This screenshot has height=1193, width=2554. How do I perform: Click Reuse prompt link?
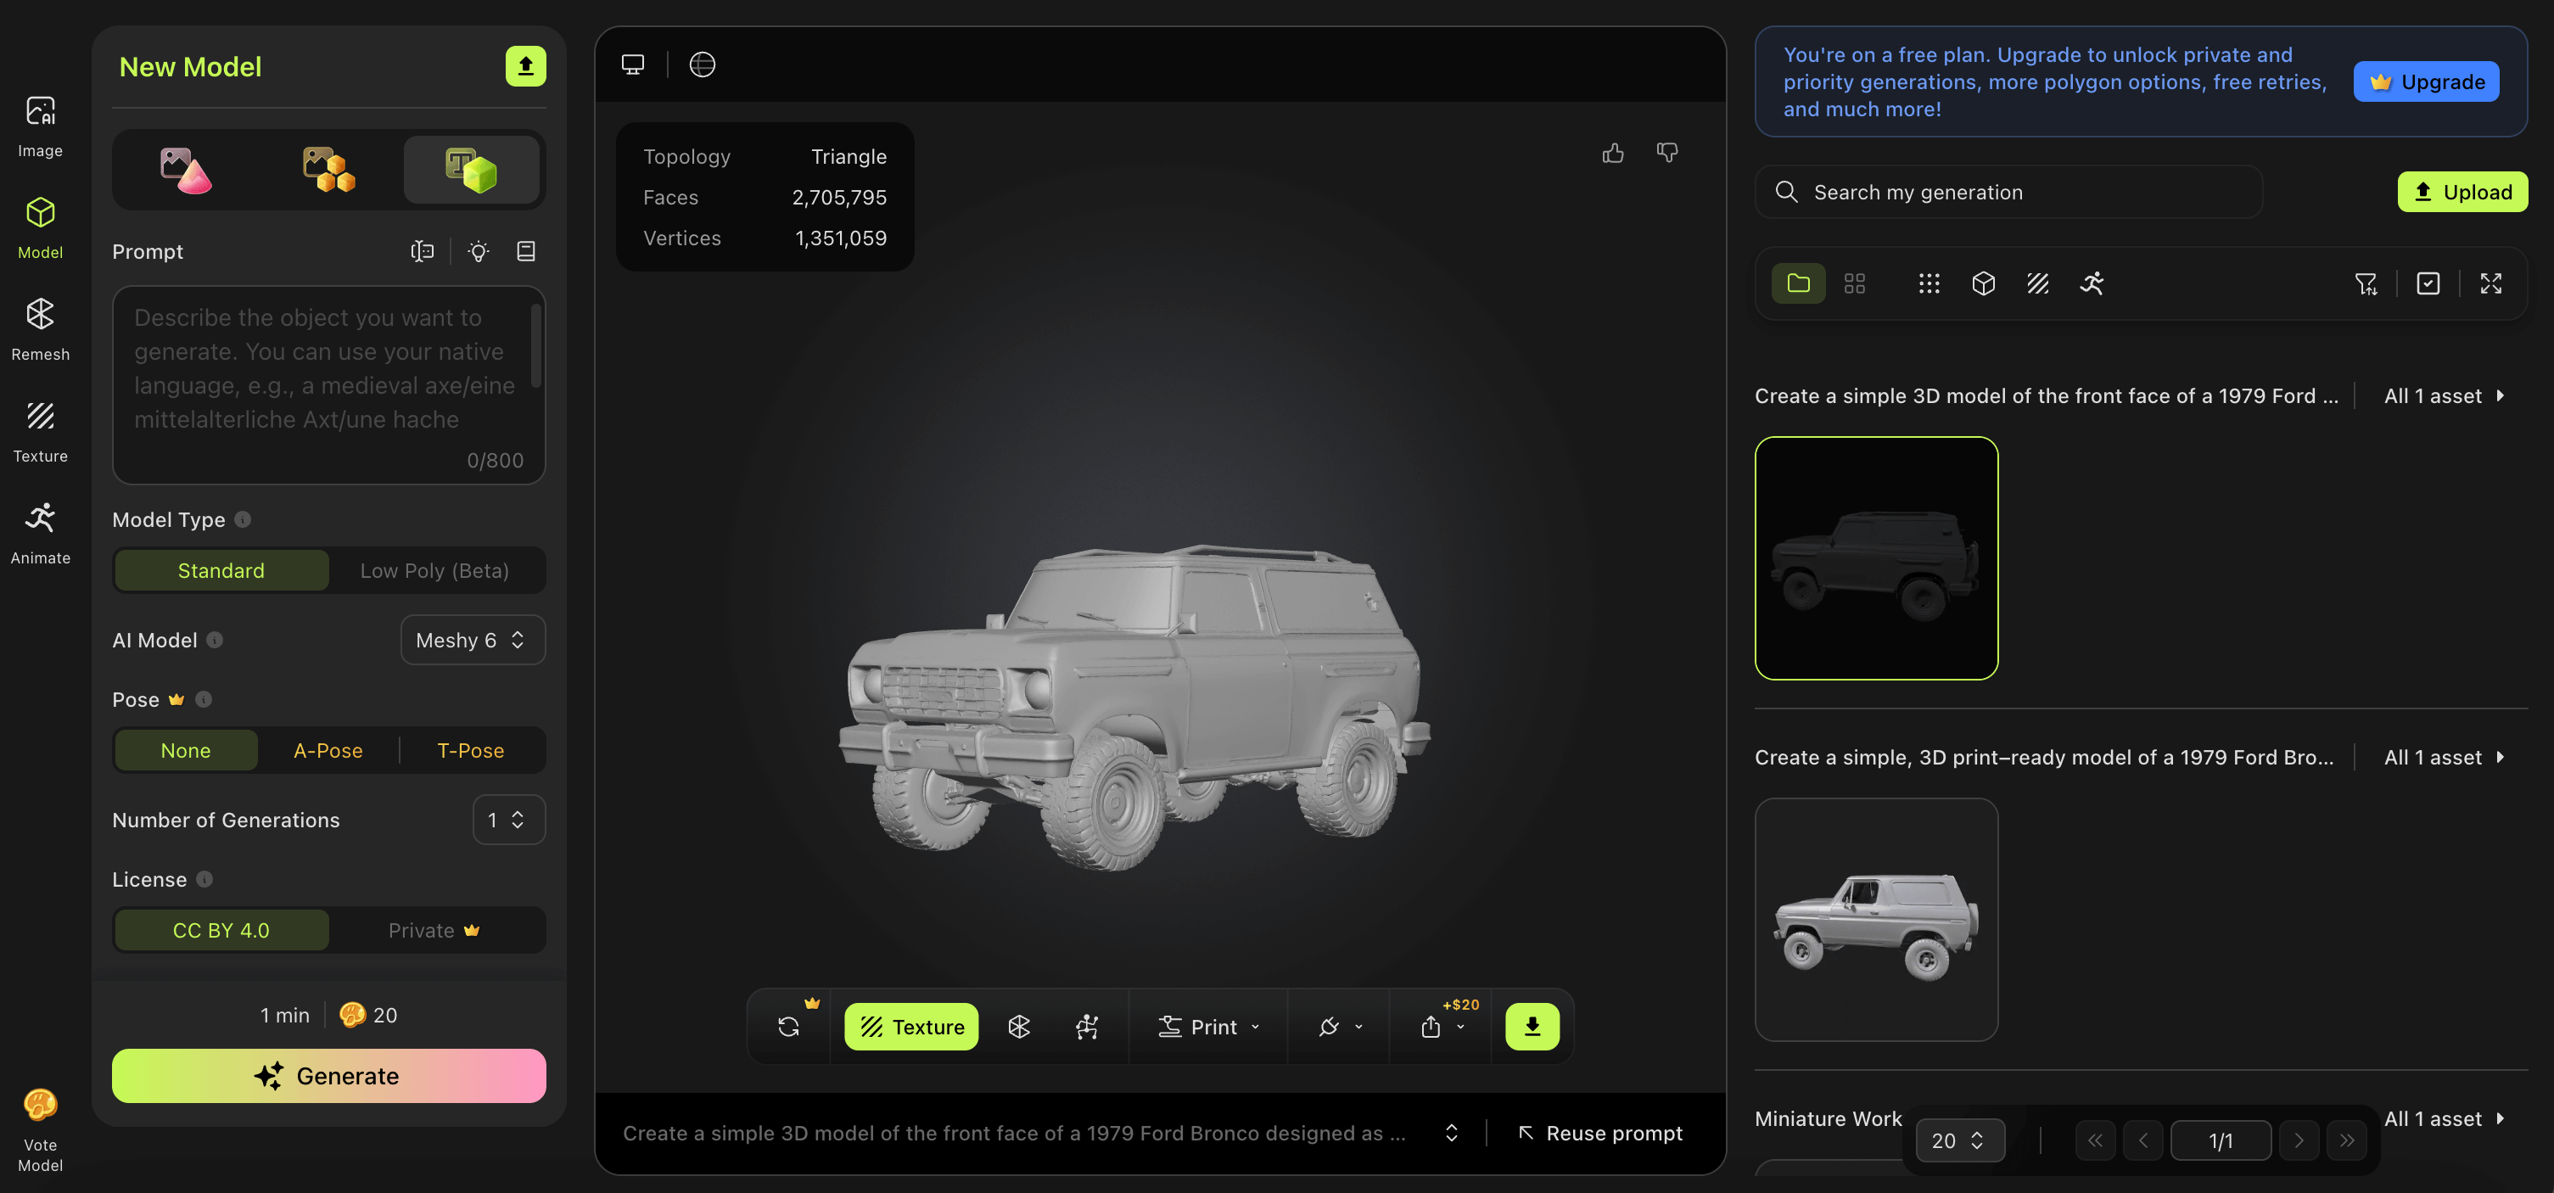(1600, 1133)
